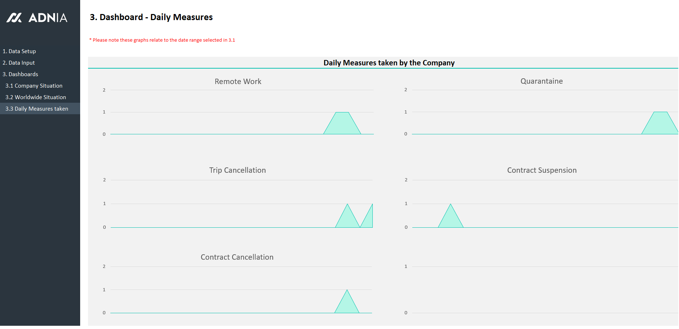Select the Contract Suspension chart title
This screenshot has width=679, height=329.
click(542, 170)
